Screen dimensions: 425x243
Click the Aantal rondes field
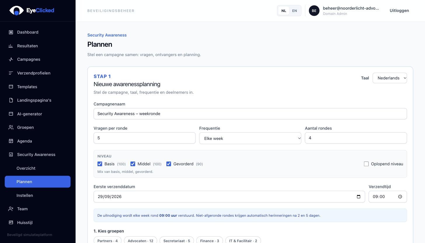356,138
